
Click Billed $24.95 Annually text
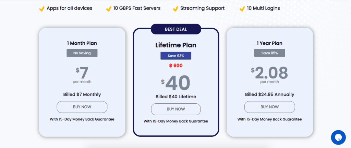point(269,94)
